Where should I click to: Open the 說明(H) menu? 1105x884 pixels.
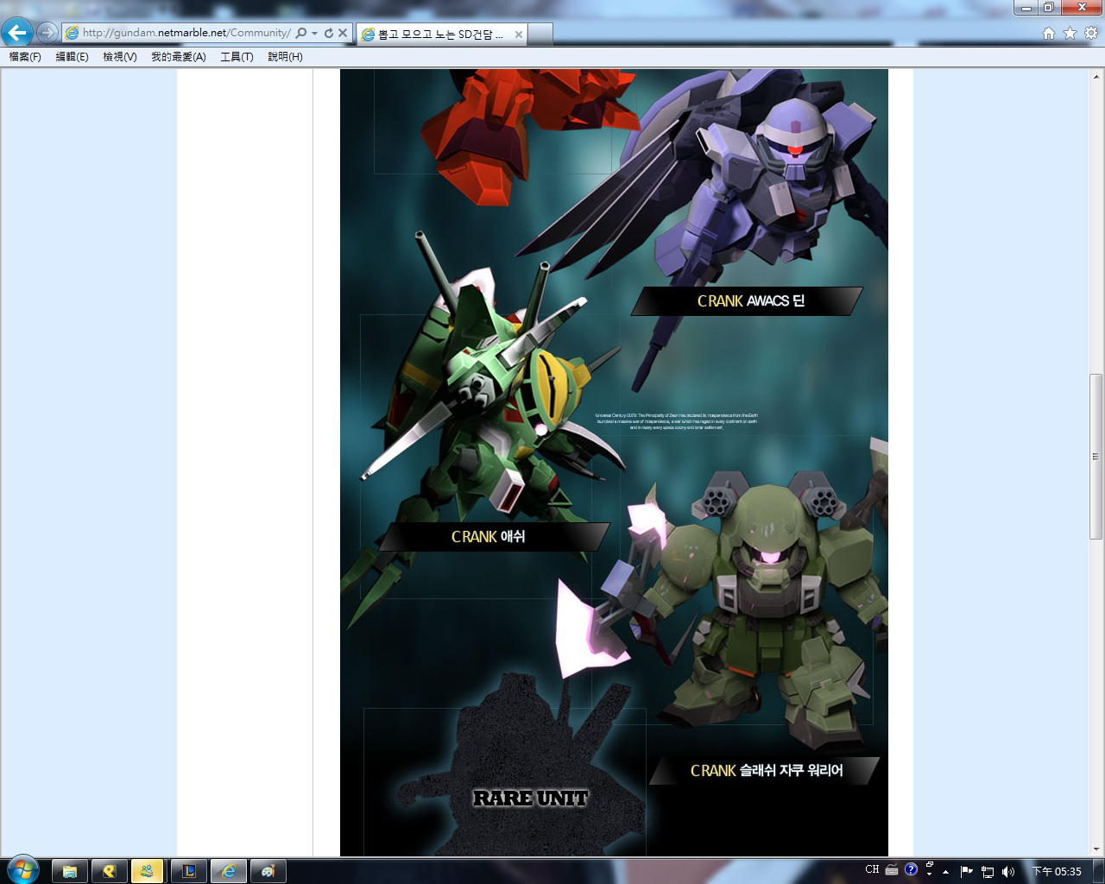(x=285, y=57)
